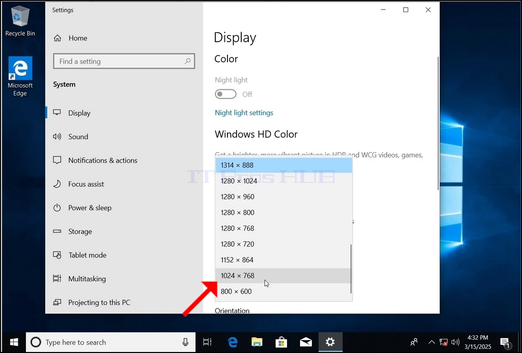Close the Settings window
This screenshot has width=522, height=353.
(x=428, y=10)
